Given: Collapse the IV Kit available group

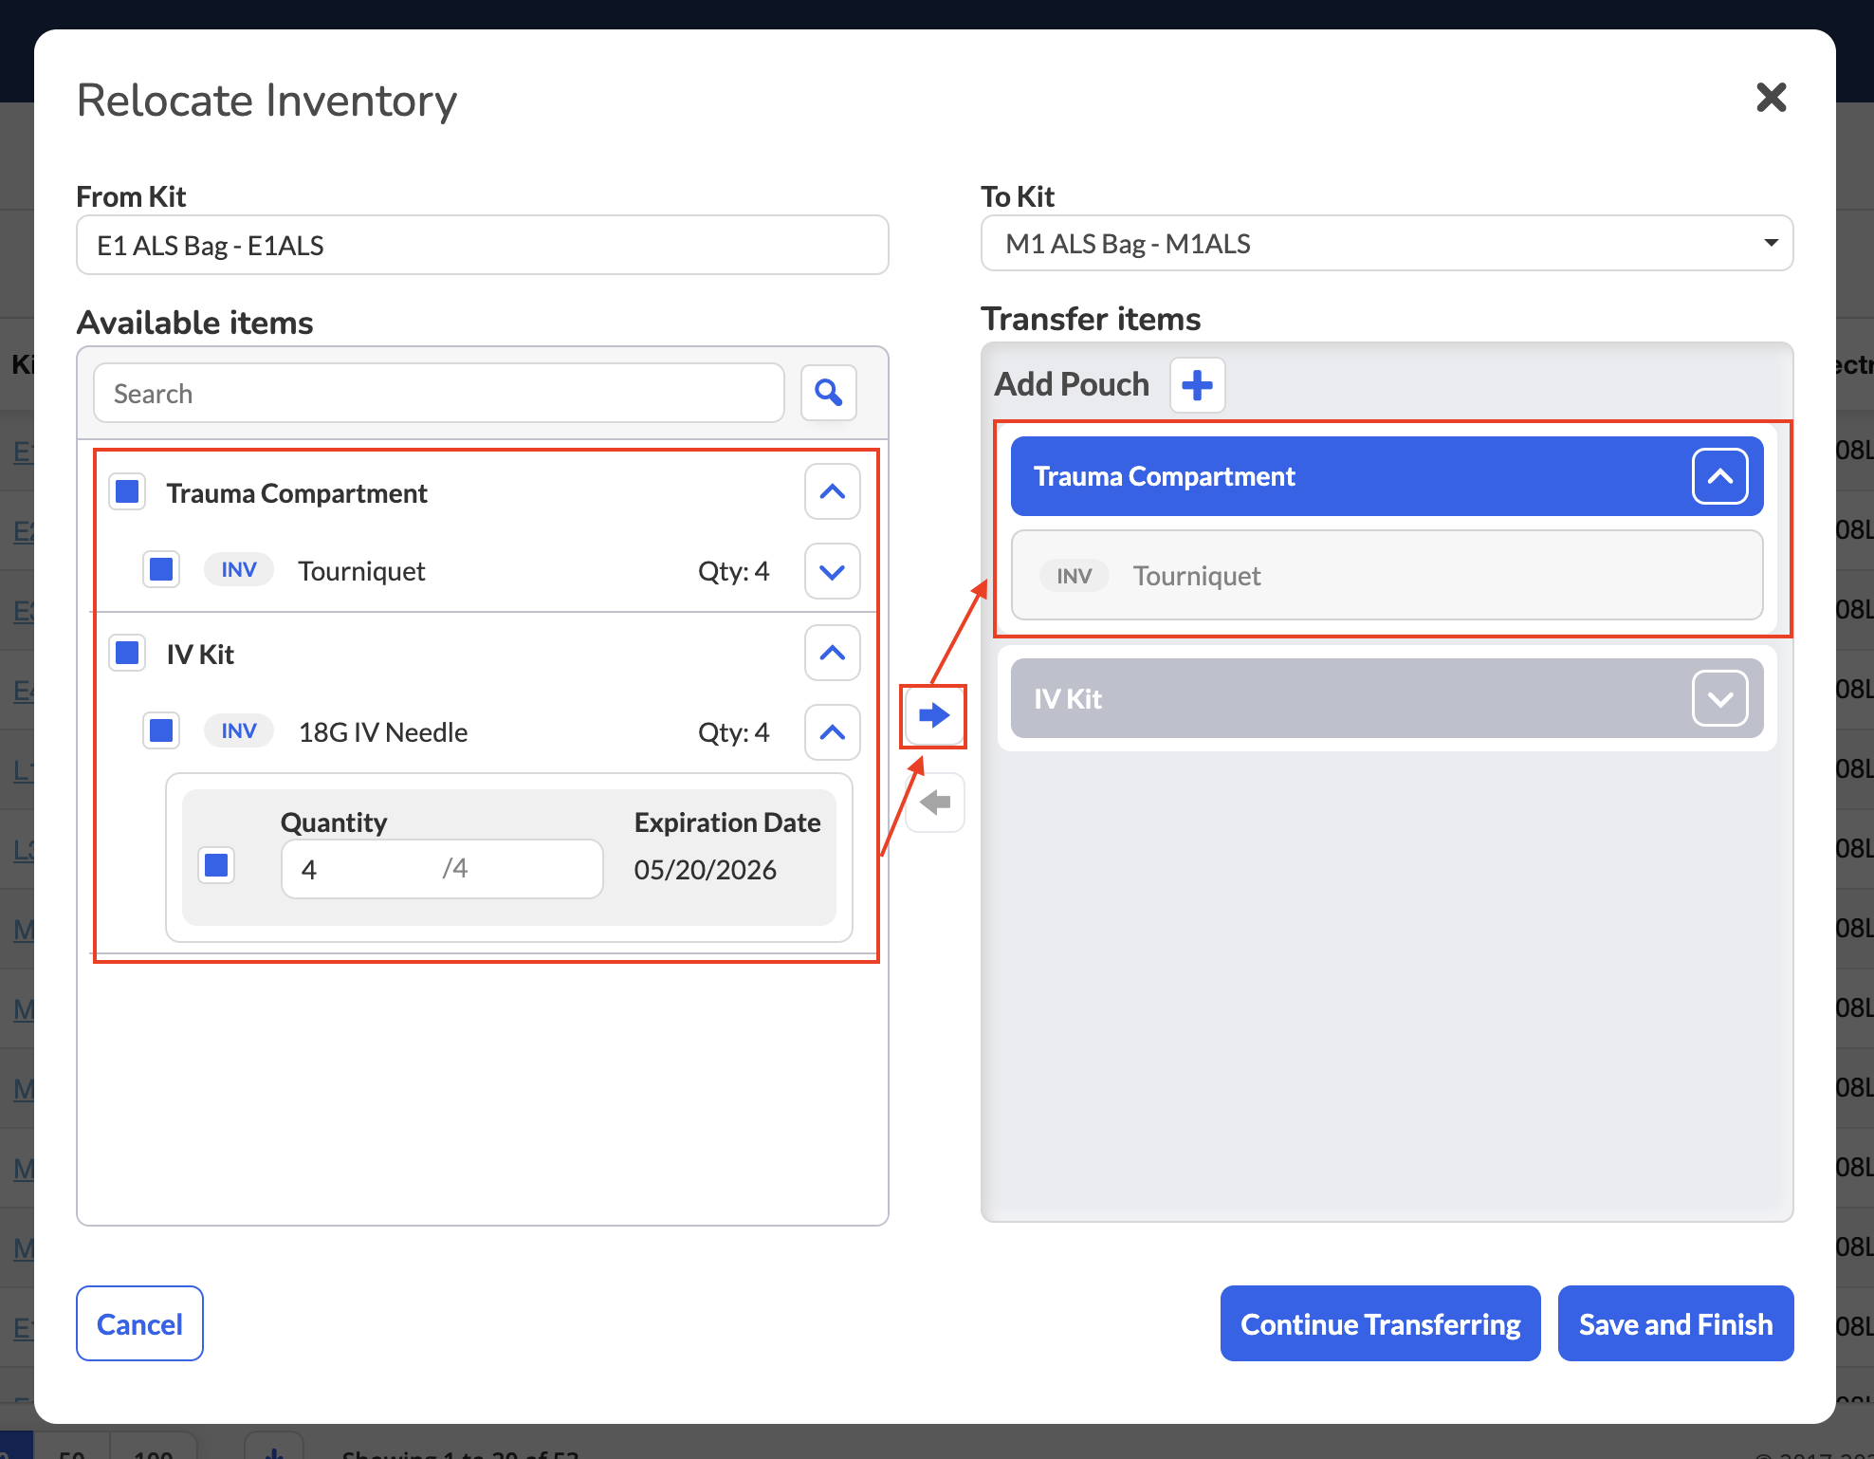Looking at the screenshot, I should click(x=832, y=653).
